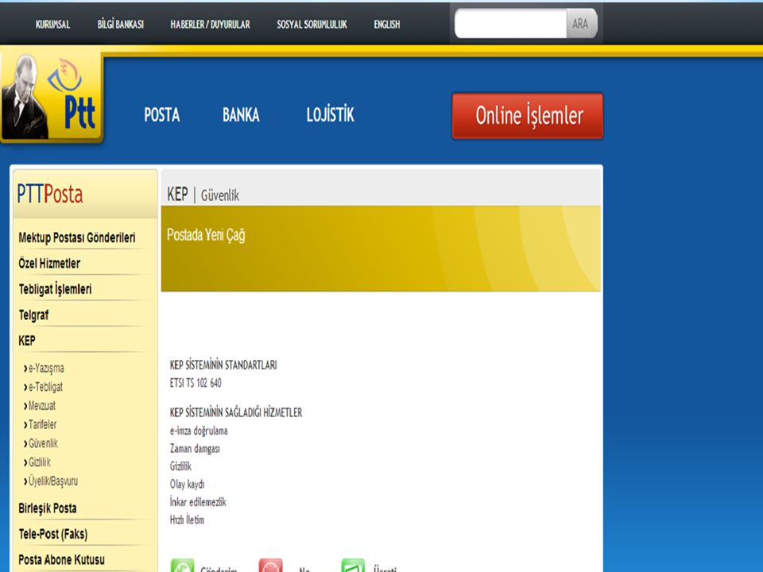Switch site to ENGLISH
763x572 pixels.
387,25
